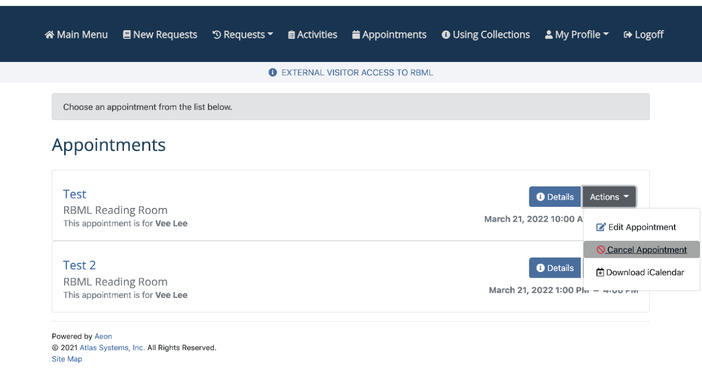
Task: Click the Appointments calendar icon in navbar
Action: [x=356, y=35]
